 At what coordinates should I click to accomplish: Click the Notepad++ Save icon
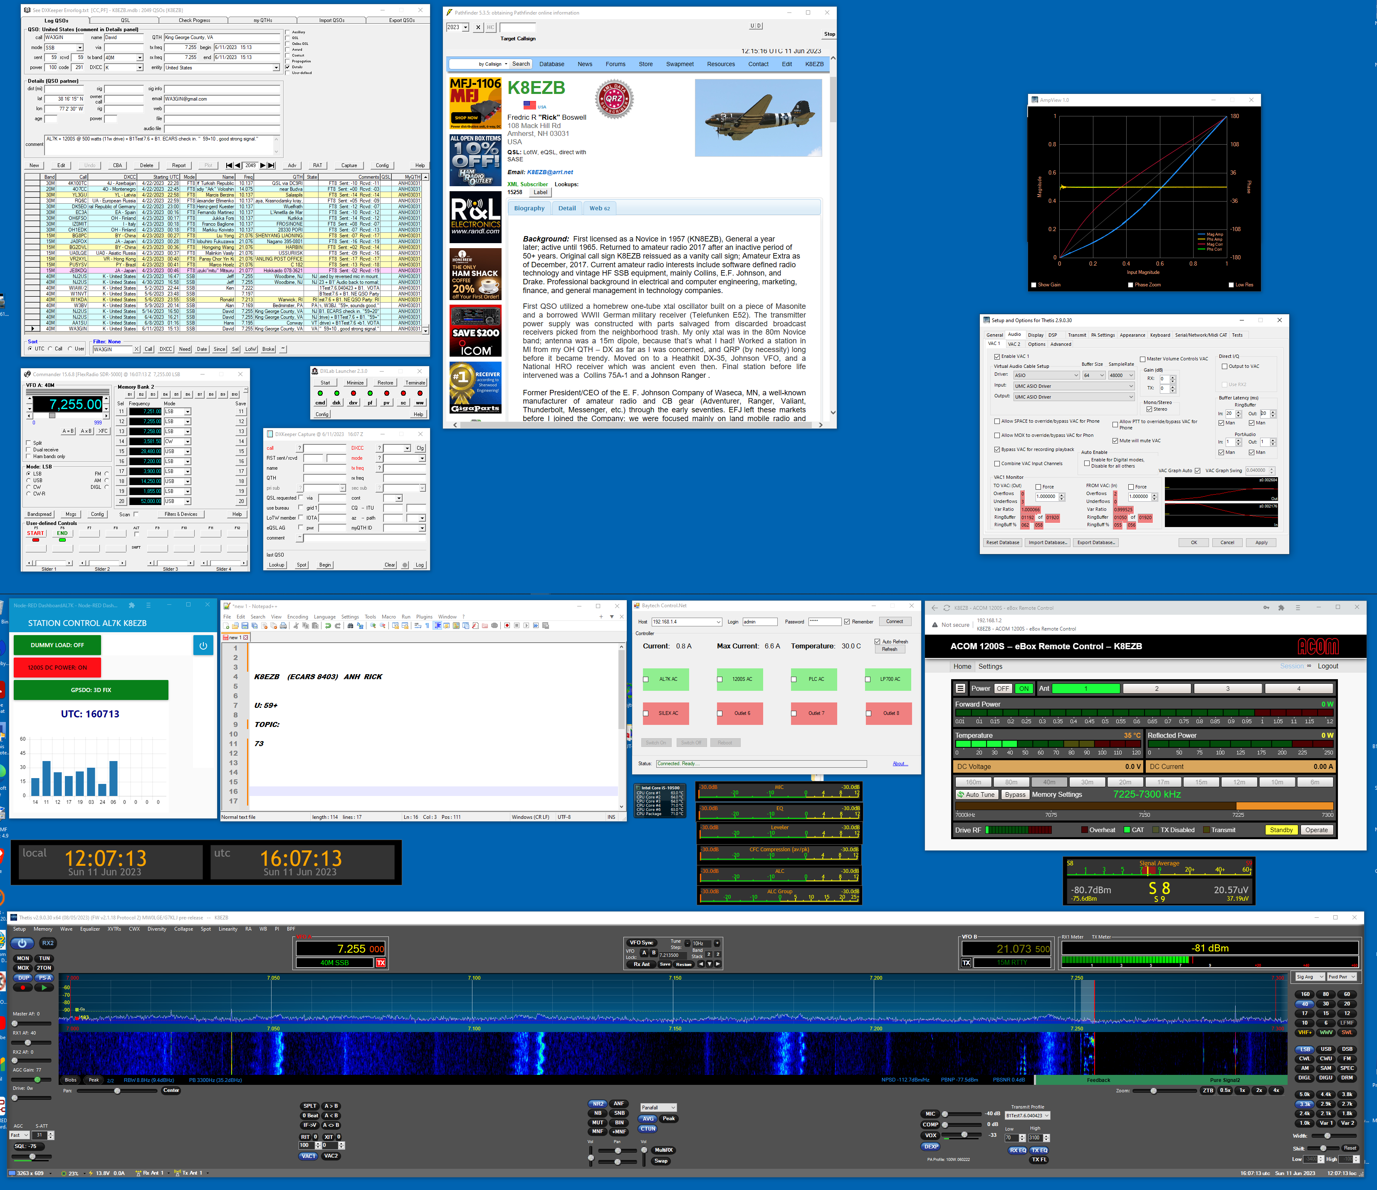pos(245,626)
